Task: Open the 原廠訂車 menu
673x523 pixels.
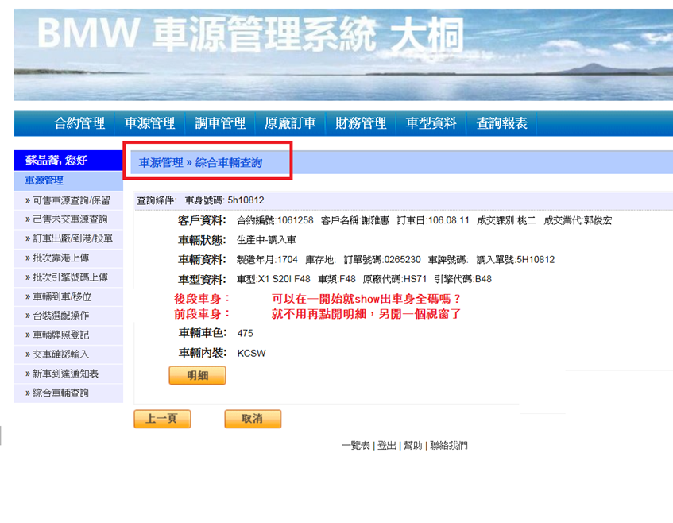Action: [290, 123]
